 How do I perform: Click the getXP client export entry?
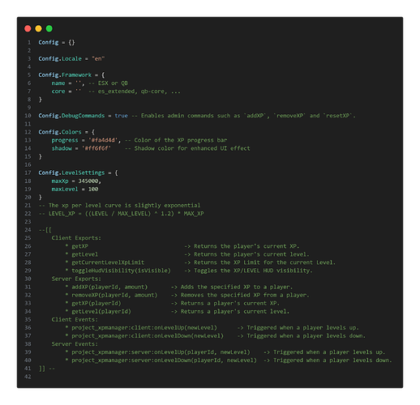(79, 246)
